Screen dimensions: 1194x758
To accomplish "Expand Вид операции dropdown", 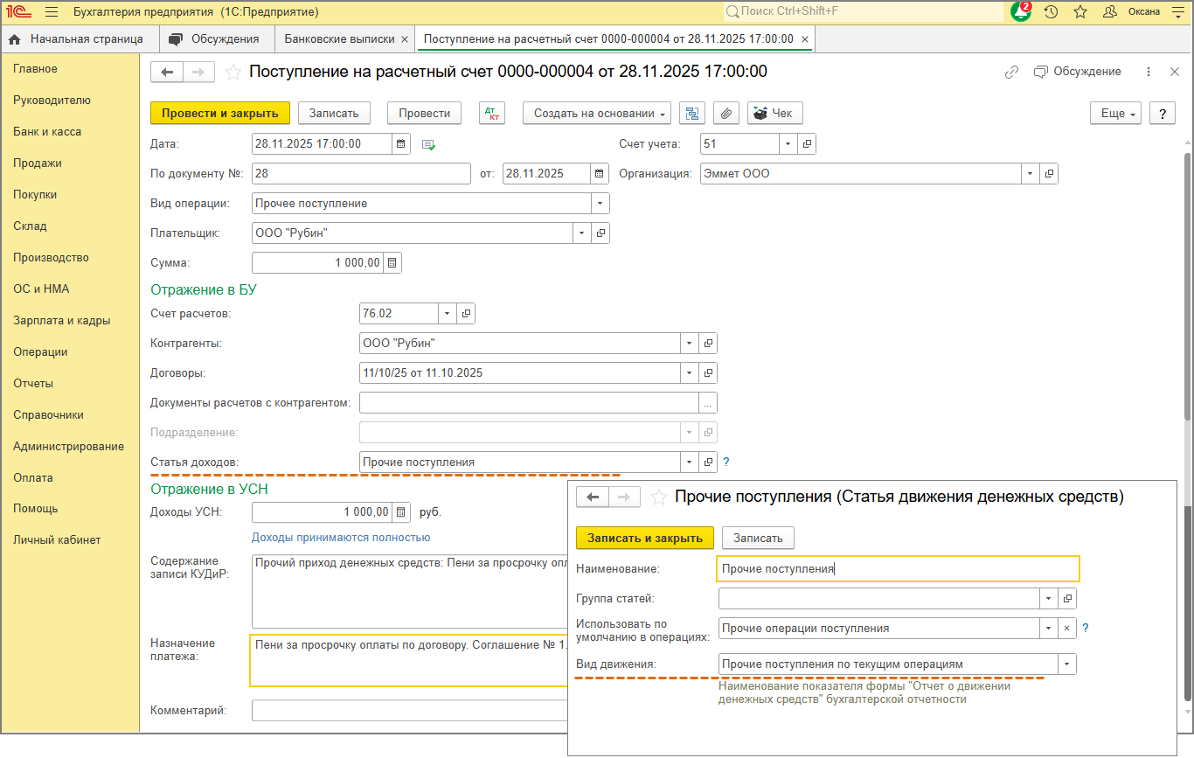I will pyautogui.click(x=600, y=204).
